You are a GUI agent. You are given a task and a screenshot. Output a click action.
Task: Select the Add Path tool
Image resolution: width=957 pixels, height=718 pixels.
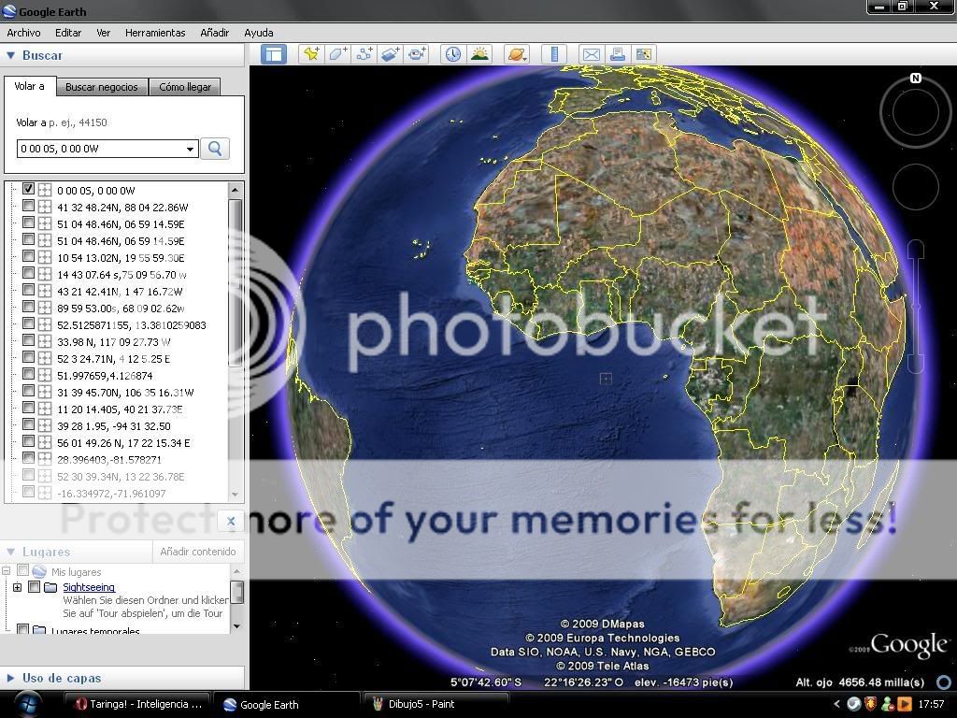[x=364, y=54]
